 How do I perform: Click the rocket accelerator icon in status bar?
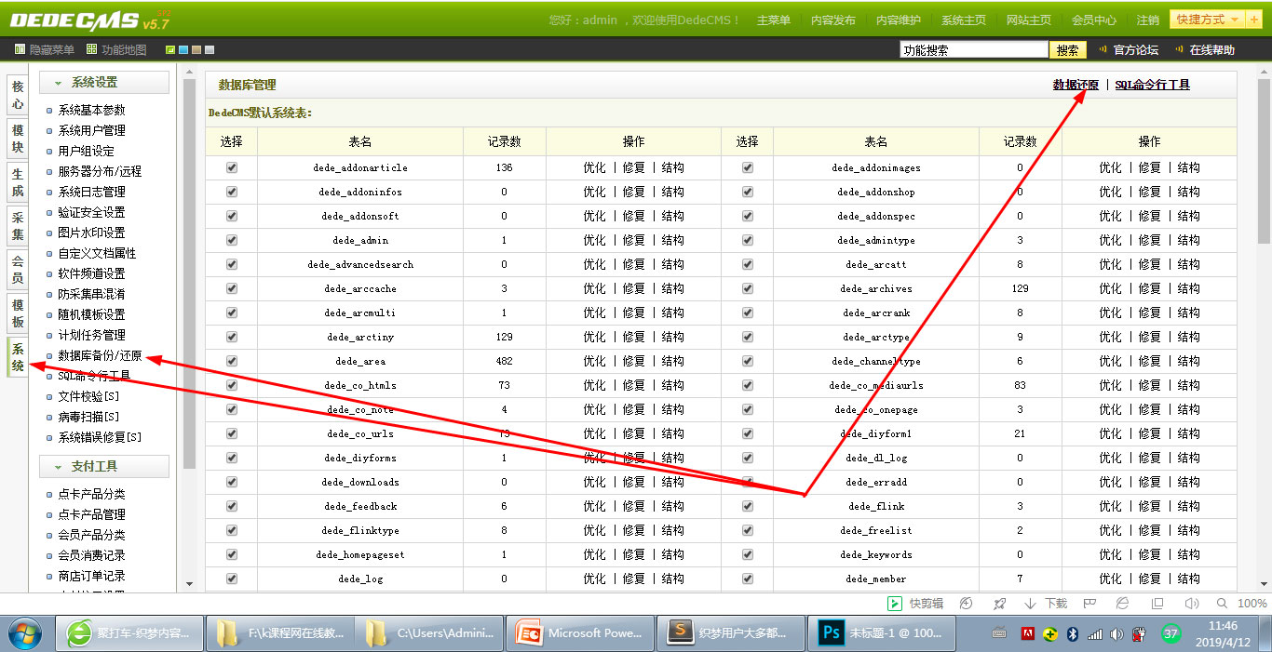[999, 604]
